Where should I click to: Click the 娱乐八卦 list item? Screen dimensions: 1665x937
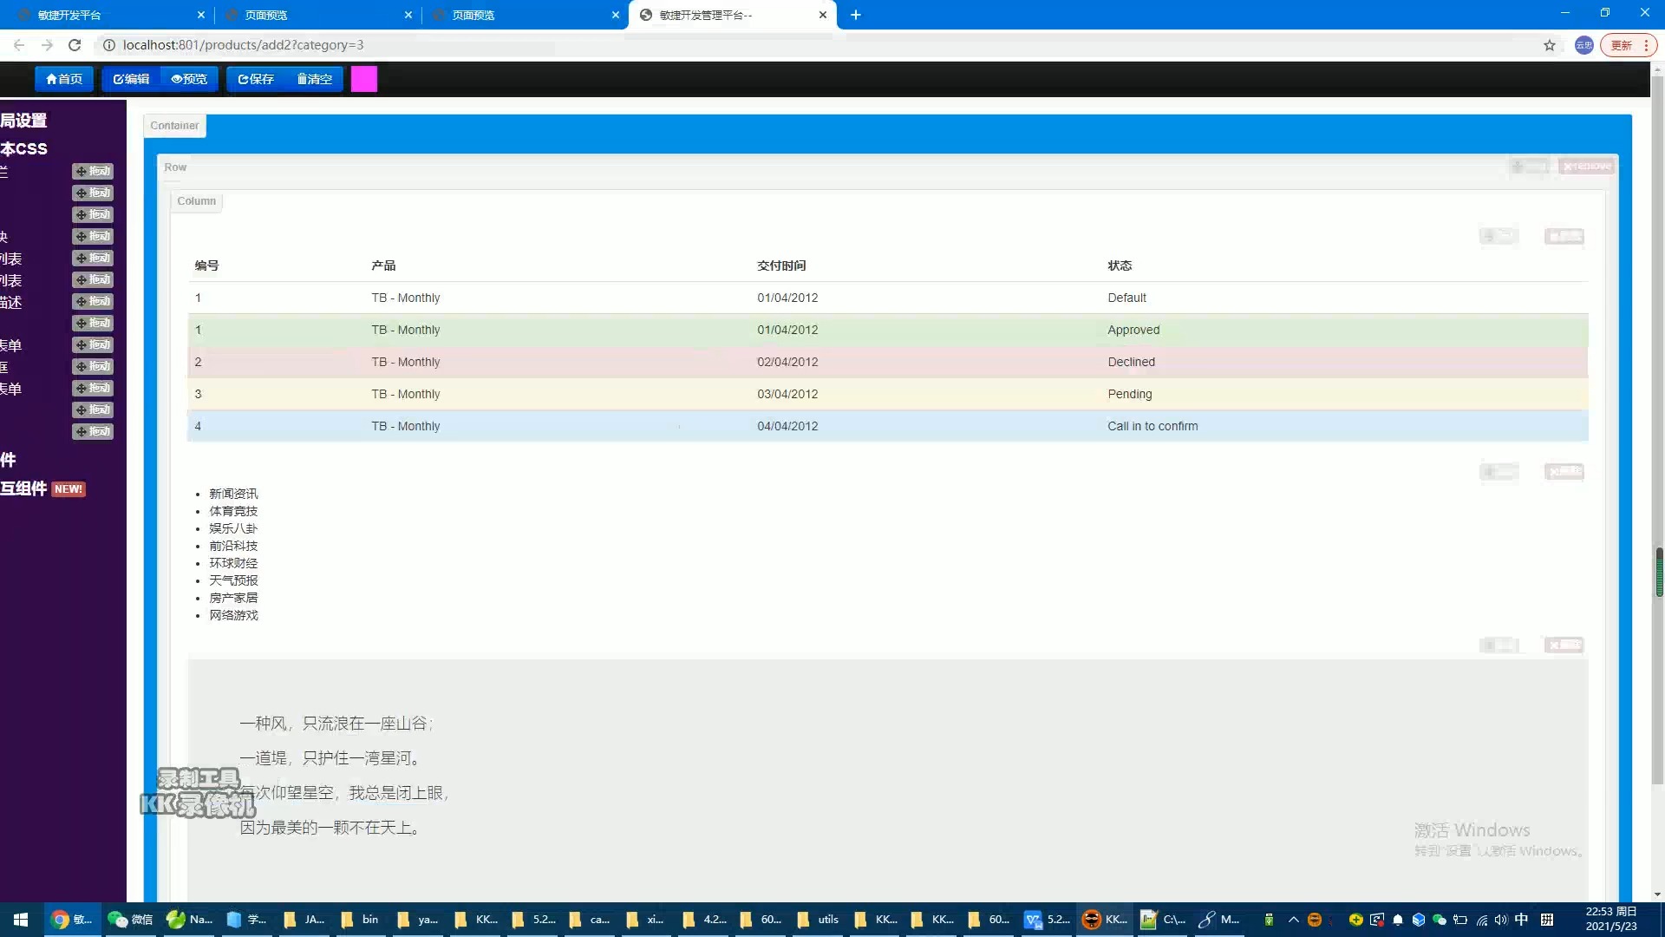233,528
